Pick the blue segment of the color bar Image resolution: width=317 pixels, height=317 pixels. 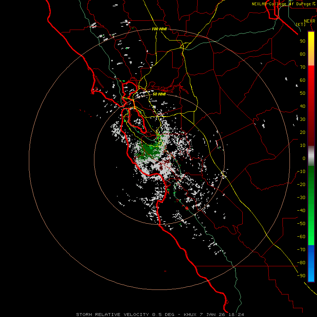click(x=311, y=263)
